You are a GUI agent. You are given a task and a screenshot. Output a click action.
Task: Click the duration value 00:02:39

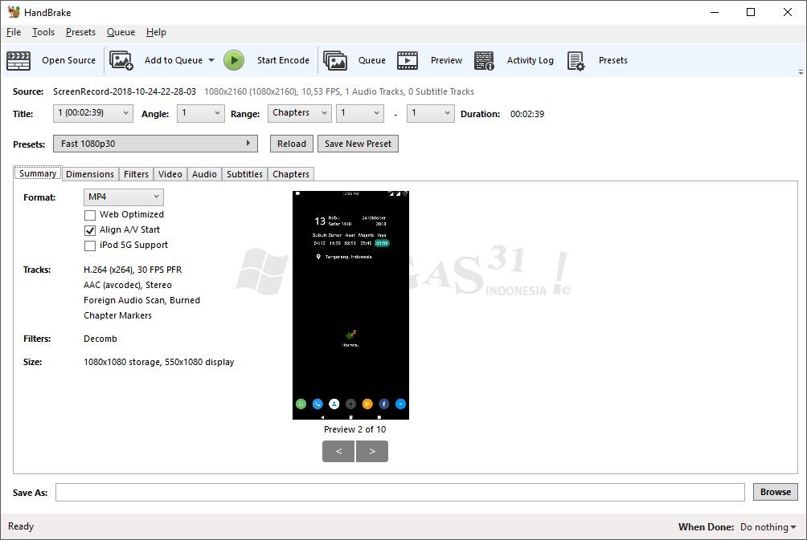point(527,114)
